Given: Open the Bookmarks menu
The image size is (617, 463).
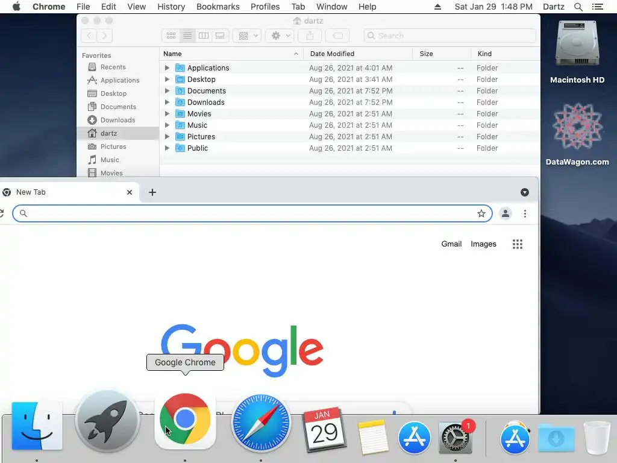Looking at the screenshot, I should point(218,7).
